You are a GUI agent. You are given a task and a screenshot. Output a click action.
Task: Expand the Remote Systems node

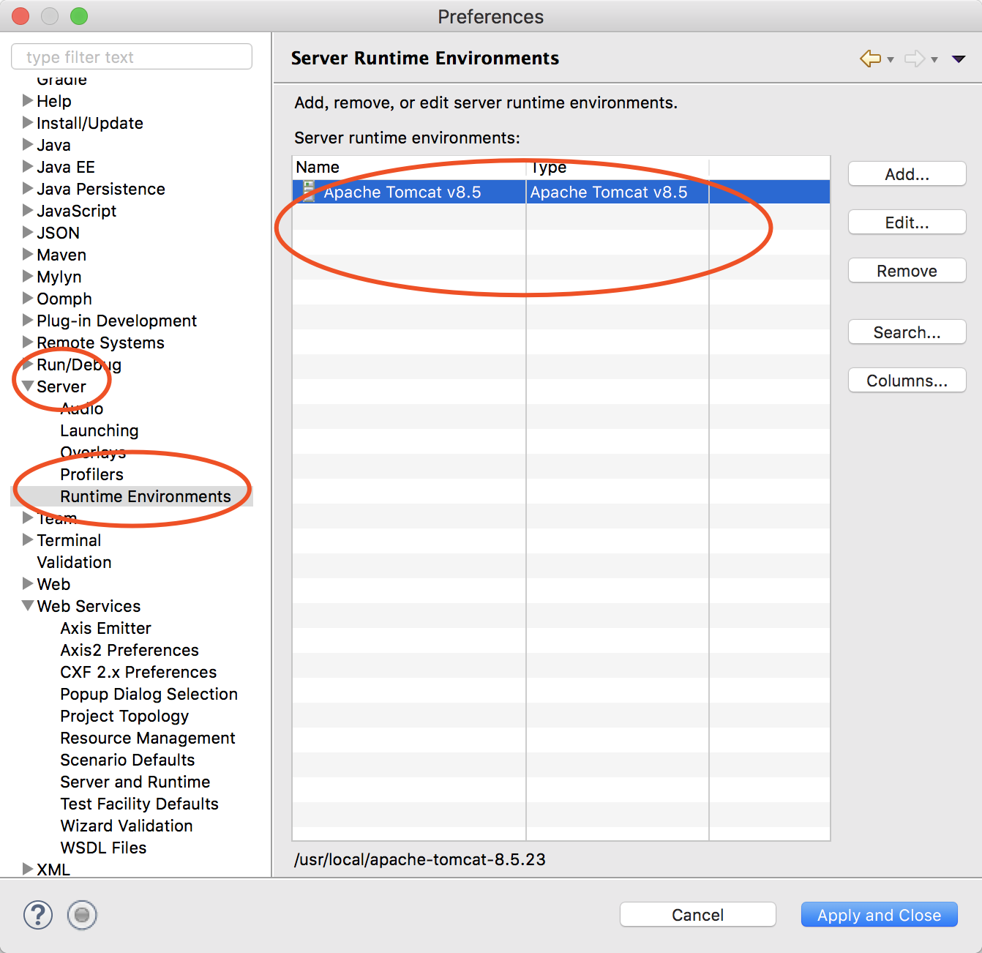[28, 342]
